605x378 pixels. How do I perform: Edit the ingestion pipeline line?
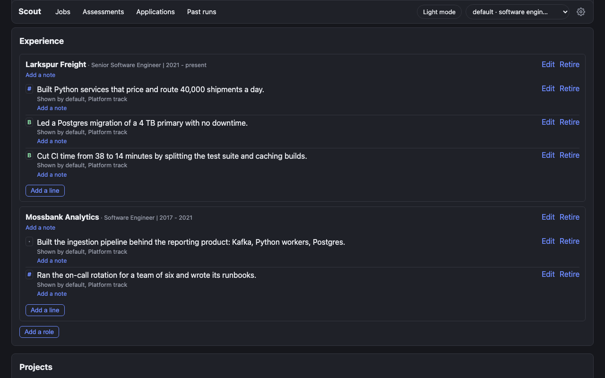pos(548,241)
